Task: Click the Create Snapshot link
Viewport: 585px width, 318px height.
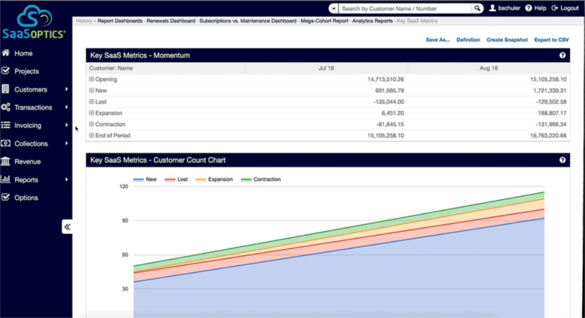Action: [x=507, y=40]
